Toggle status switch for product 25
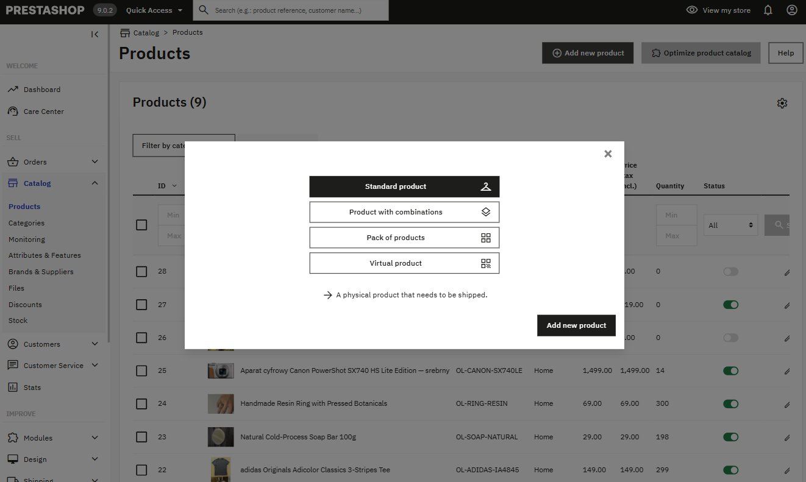Image resolution: width=806 pixels, height=482 pixels. pyautogui.click(x=730, y=370)
